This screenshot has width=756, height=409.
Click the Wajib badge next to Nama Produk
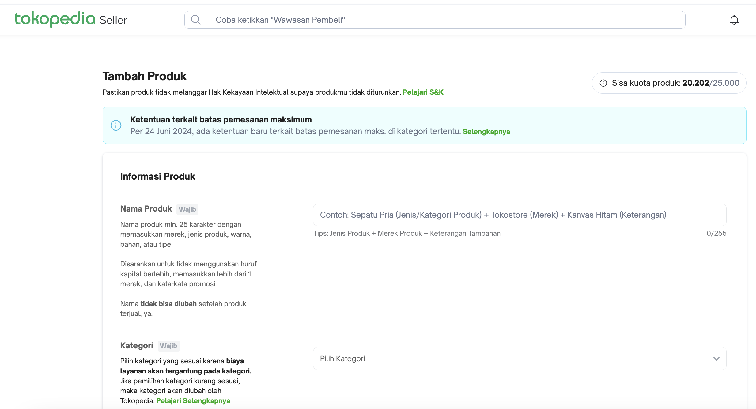(187, 209)
